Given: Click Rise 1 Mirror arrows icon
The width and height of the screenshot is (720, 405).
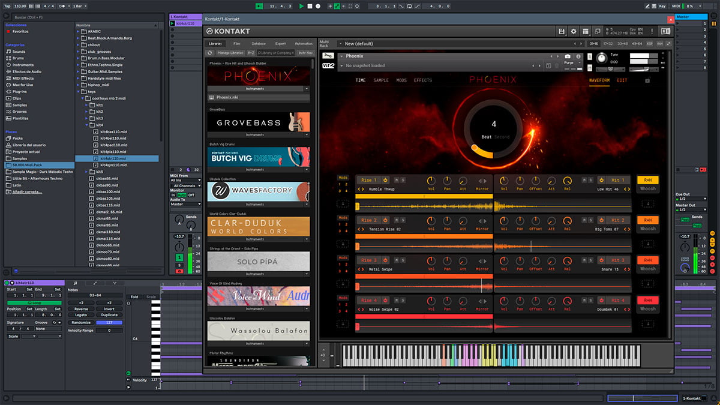Looking at the screenshot, I should point(482,181).
